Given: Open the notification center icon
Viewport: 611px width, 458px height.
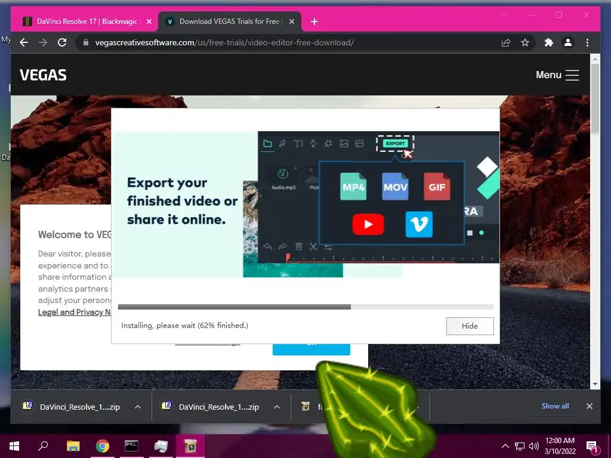Looking at the screenshot, I should click(x=593, y=447).
